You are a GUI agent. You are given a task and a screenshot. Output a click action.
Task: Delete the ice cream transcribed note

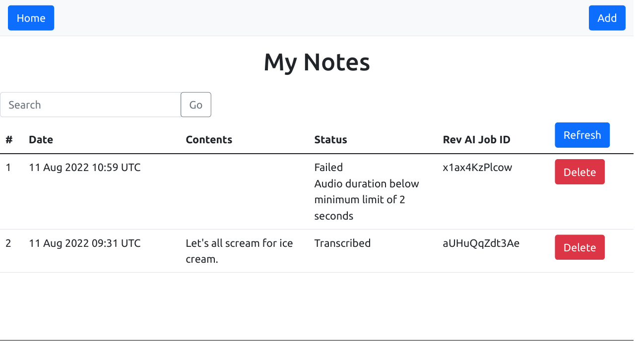point(579,247)
